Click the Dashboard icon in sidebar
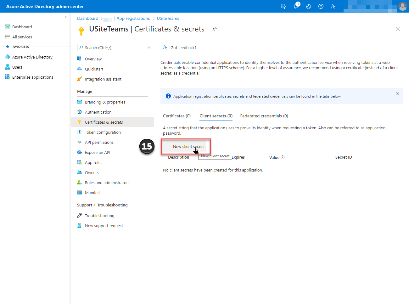This screenshot has width=409, height=304. (x=8, y=27)
